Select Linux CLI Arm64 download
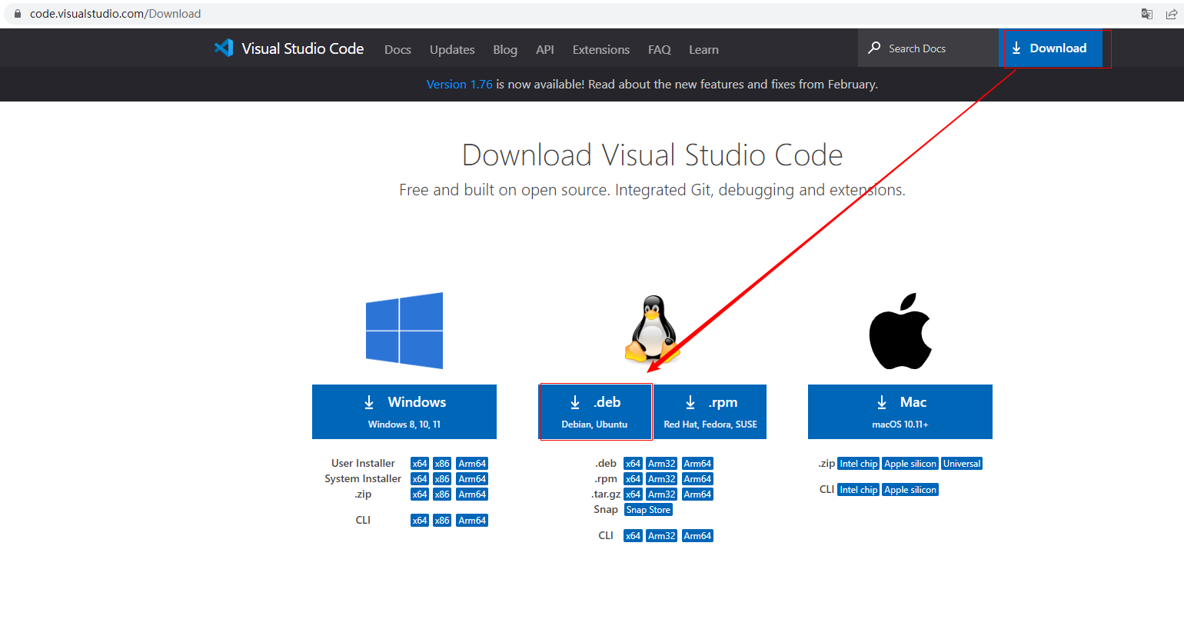Image resolution: width=1184 pixels, height=626 pixels. 697,536
